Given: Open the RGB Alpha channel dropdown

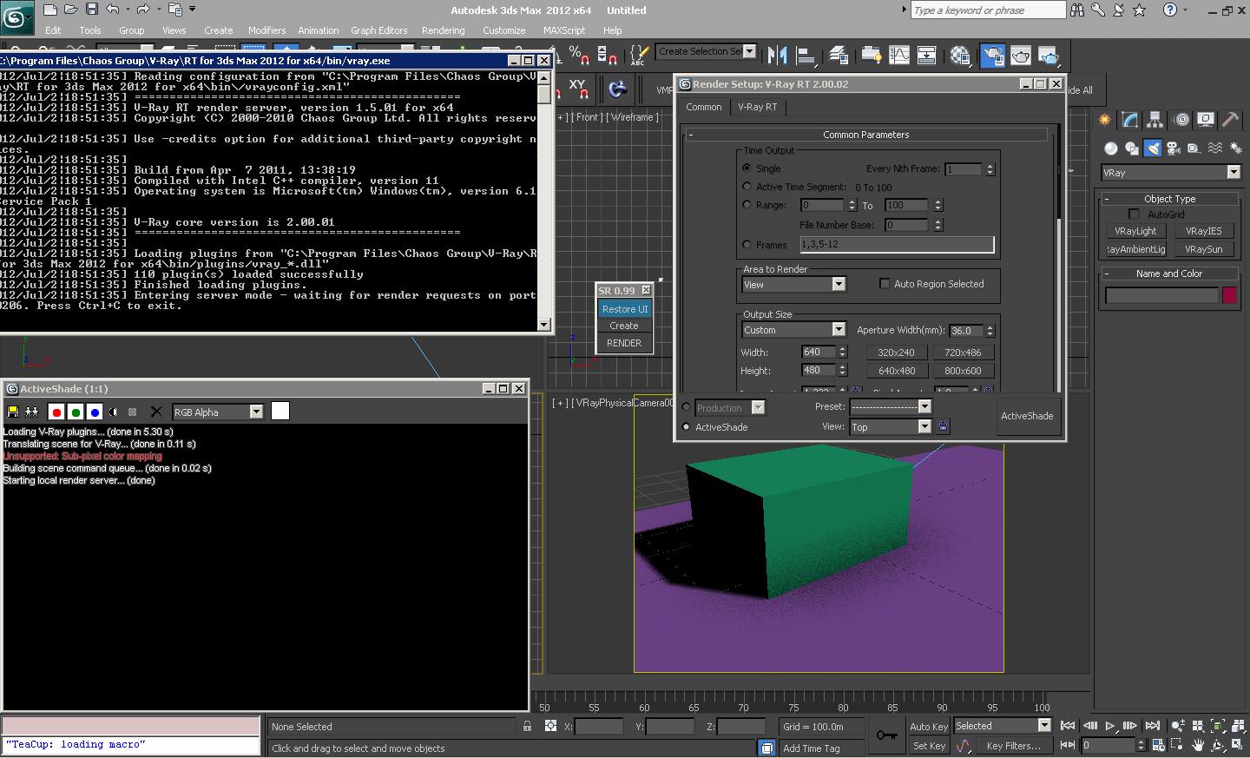Looking at the screenshot, I should tap(218, 412).
